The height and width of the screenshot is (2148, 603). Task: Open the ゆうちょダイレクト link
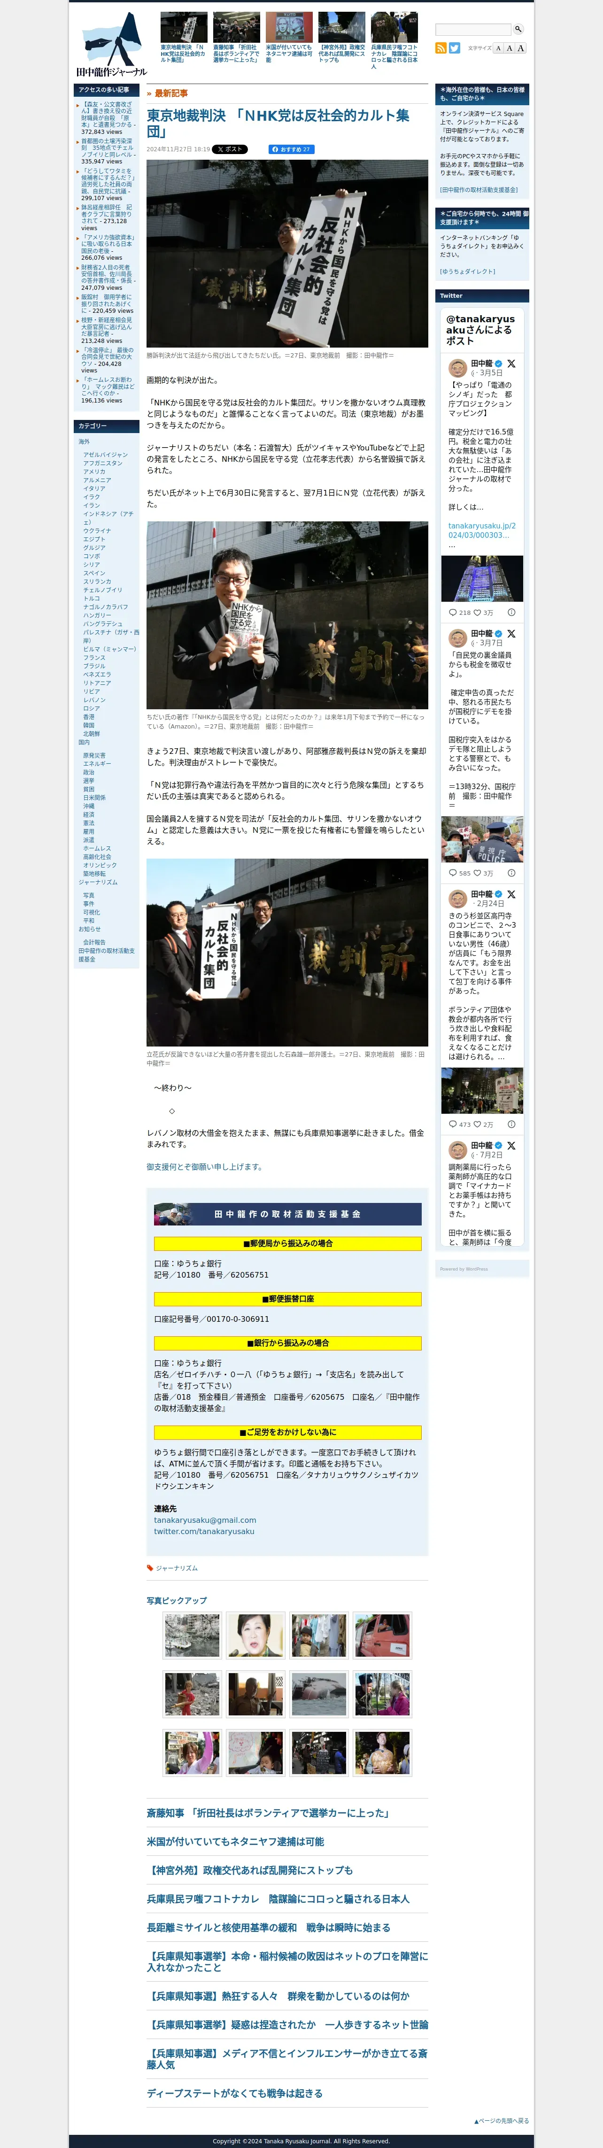click(x=467, y=272)
